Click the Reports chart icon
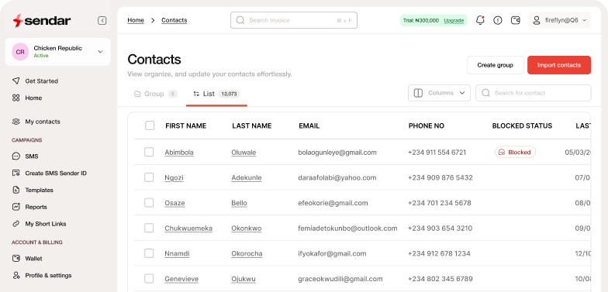The height and width of the screenshot is (292, 608). pos(16,207)
